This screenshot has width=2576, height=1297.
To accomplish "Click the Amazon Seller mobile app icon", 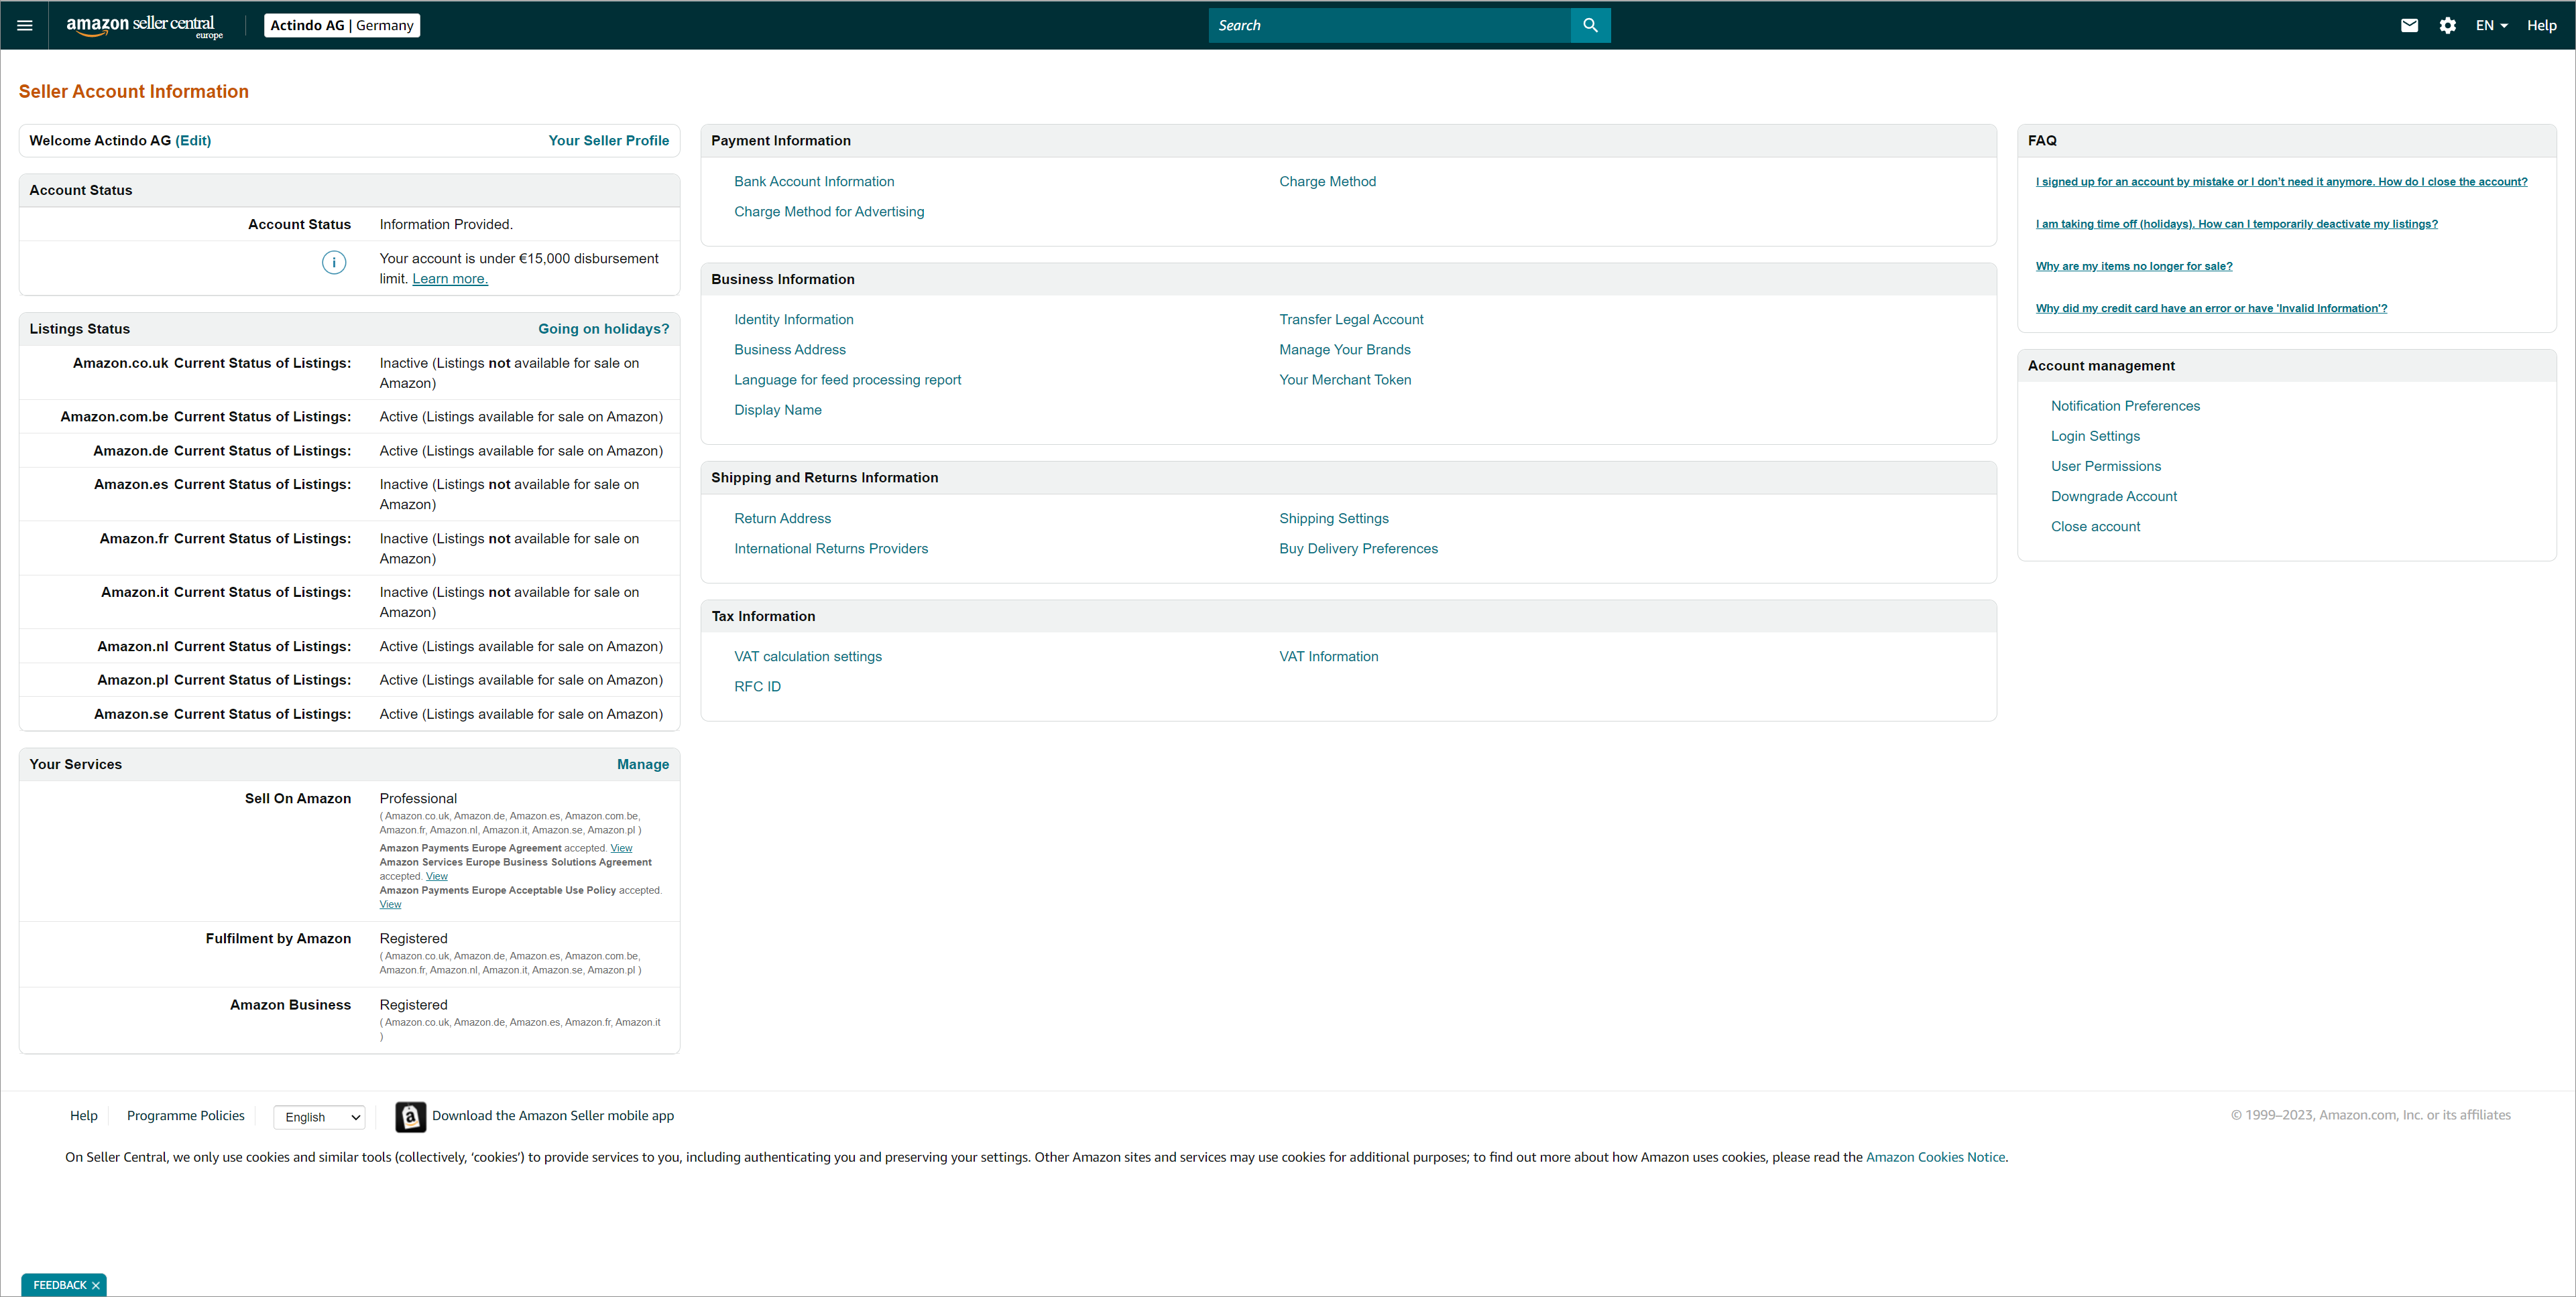I will tap(410, 1116).
